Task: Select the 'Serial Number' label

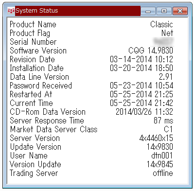Action: pyautogui.click(x=33, y=42)
